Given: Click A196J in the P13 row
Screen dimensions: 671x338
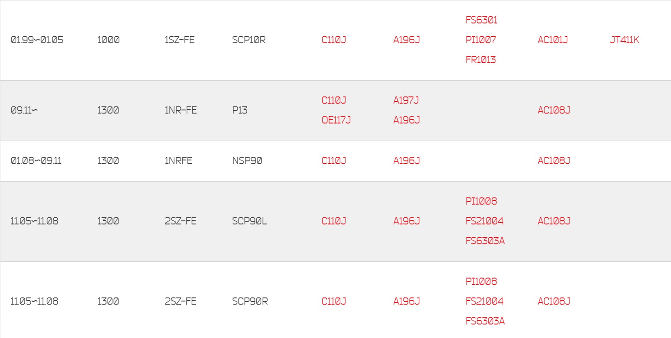Looking at the screenshot, I should point(407,120).
